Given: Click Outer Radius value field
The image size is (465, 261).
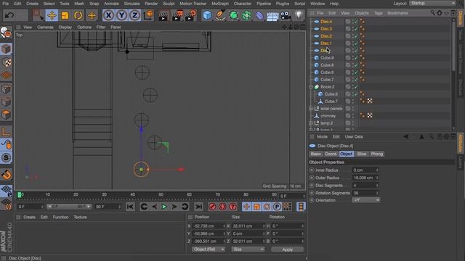Looking at the screenshot, I should 365,178.
